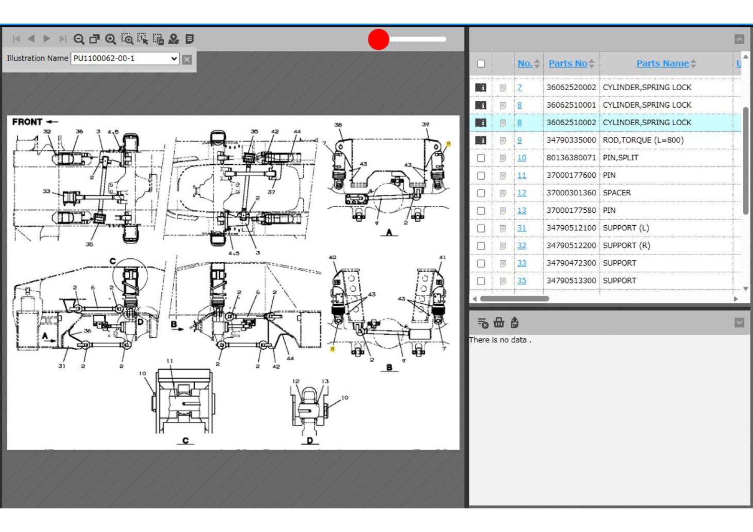Click the fit-to-window overlapping squares icon

coord(94,39)
